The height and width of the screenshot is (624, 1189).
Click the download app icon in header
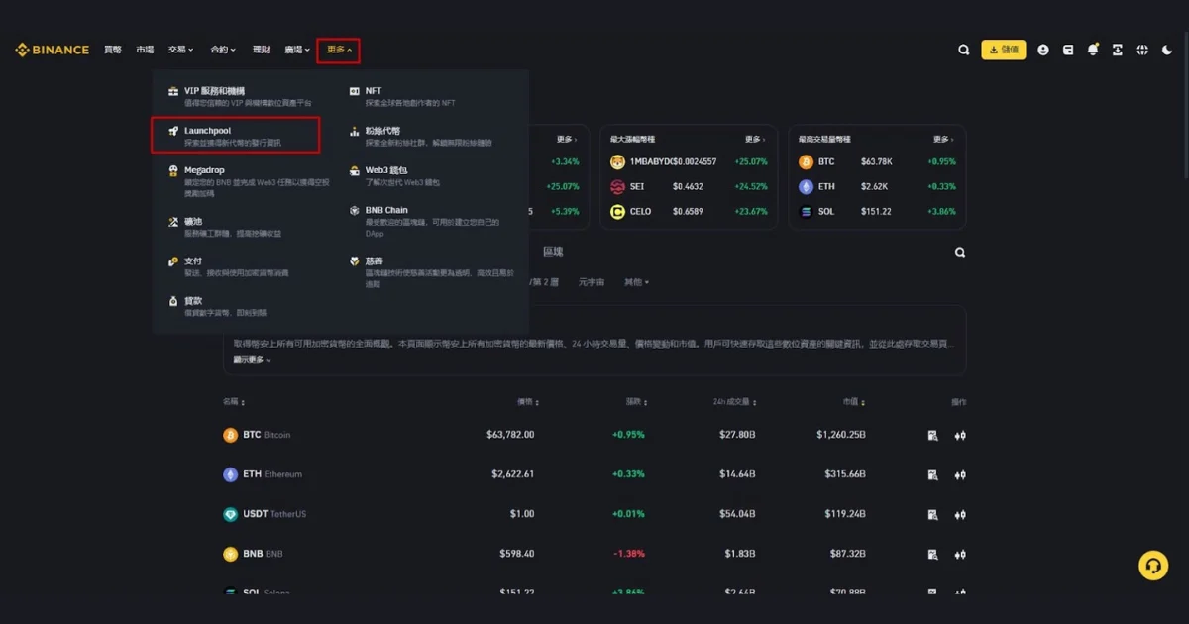coord(1118,50)
